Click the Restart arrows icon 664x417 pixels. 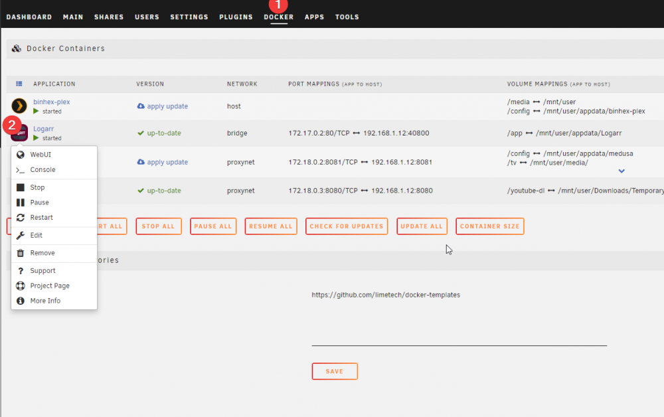[x=21, y=218]
